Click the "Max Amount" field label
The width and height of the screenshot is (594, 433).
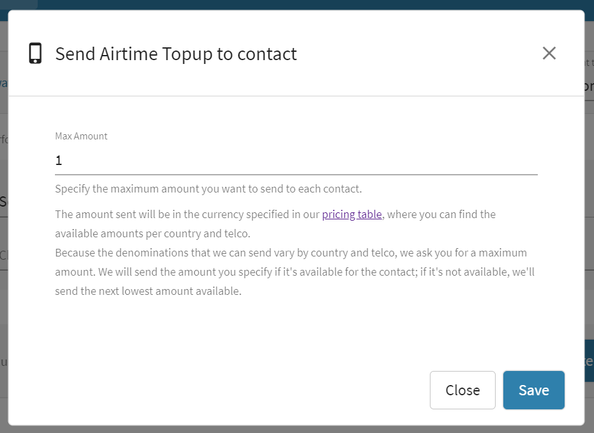pyautogui.click(x=81, y=136)
